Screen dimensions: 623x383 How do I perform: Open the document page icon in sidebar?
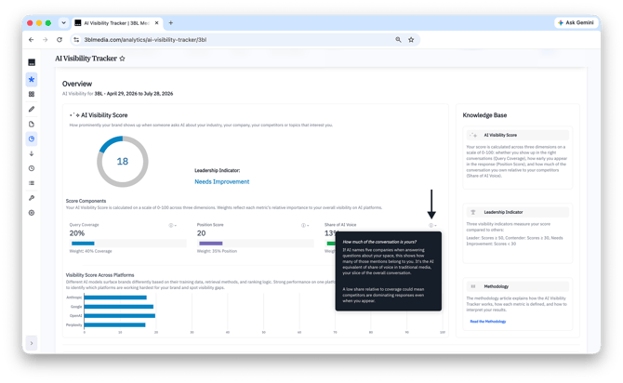pos(32,124)
